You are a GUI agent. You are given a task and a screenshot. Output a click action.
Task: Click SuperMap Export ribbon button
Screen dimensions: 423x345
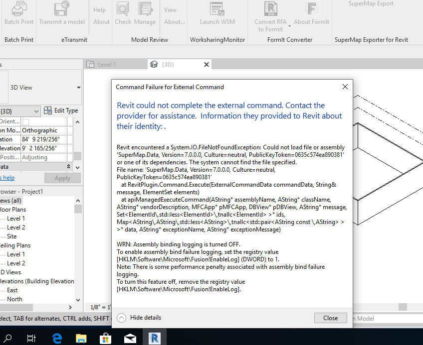[371, 3]
